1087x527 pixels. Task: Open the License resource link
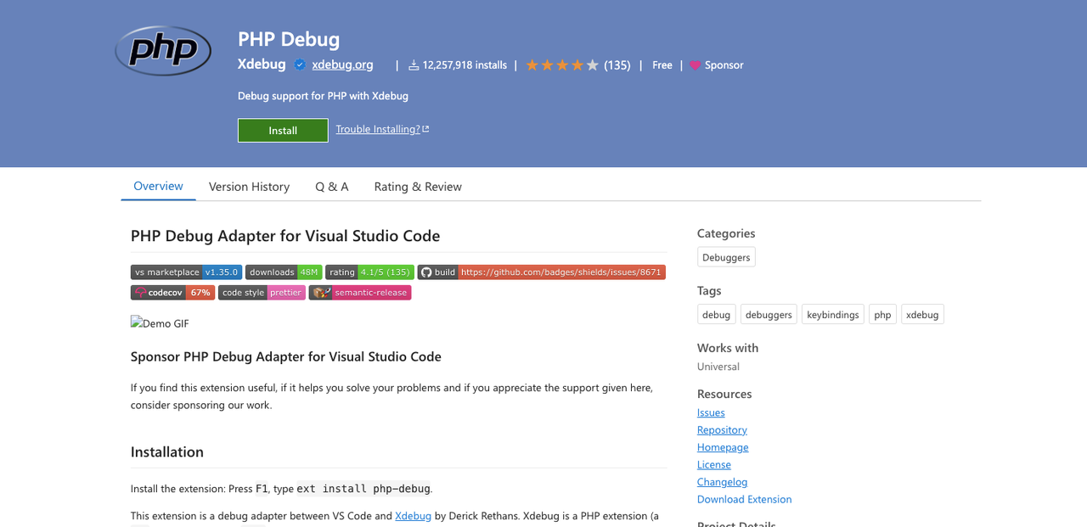point(714,465)
